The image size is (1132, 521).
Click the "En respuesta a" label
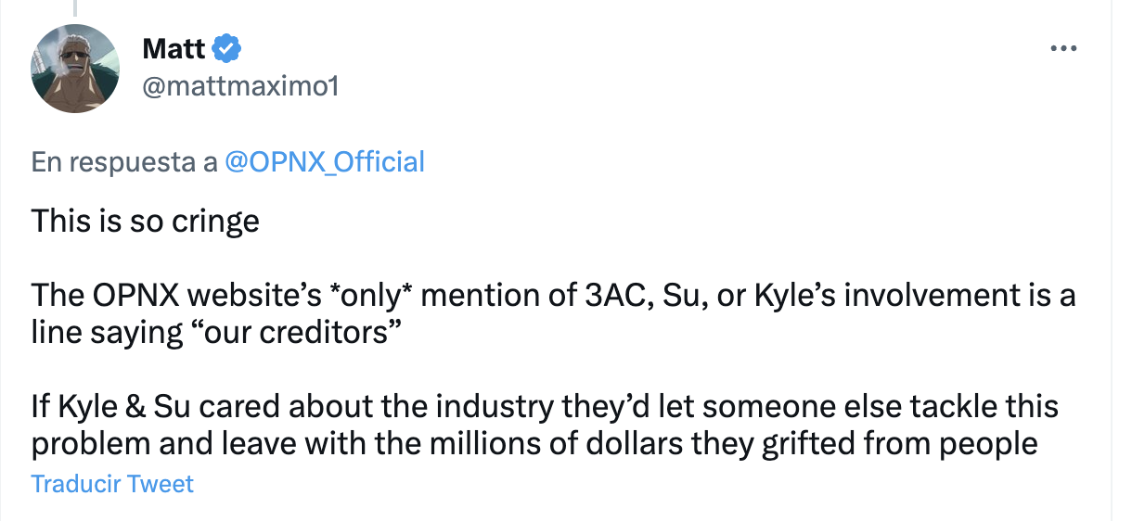[x=124, y=162]
